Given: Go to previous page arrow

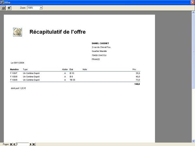Looking at the screenshot, I should click(x=14, y=144).
